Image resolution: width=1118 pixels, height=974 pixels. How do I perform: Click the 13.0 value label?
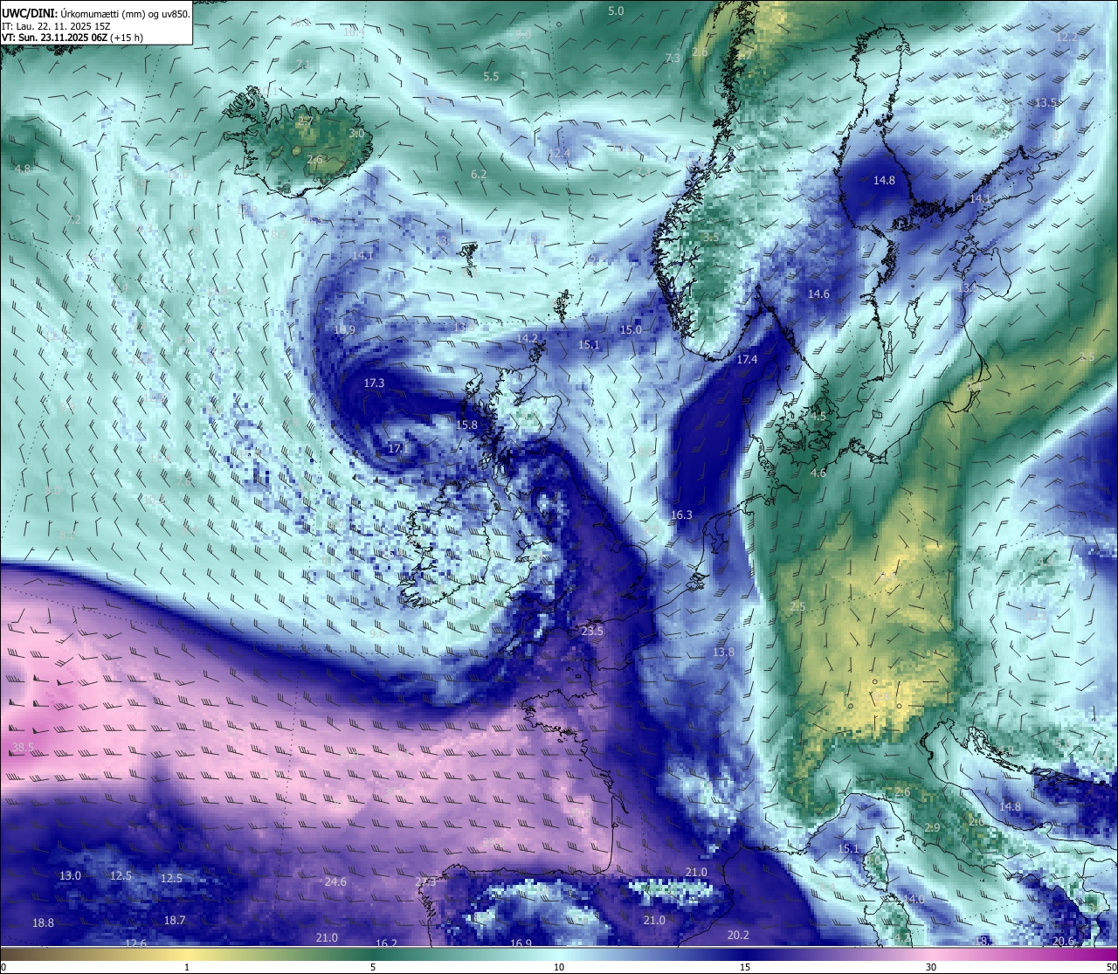(70, 875)
